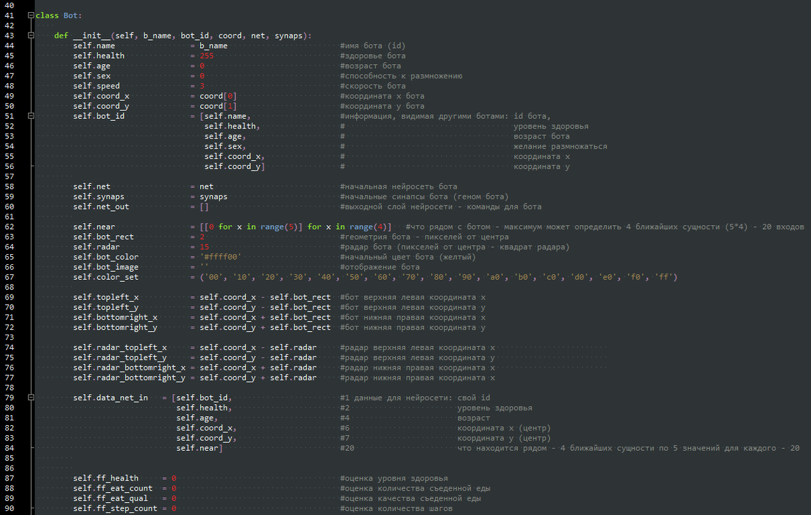811x515 pixels.
Task: Click 'self.data_net_in' assignment name
Action: coord(111,397)
